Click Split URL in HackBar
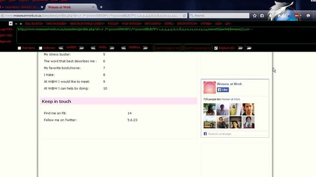The image size is (316, 177). (x=6, y=35)
